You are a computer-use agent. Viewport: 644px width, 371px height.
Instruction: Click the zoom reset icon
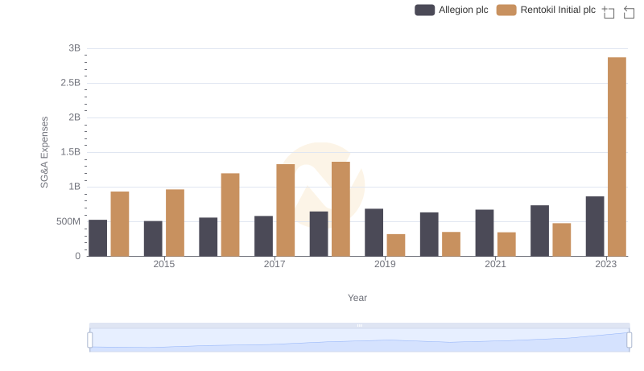[629, 12]
